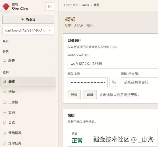Collapse the 控制 section chevron
This screenshot has height=147, width=158.
(x=52, y=72)
